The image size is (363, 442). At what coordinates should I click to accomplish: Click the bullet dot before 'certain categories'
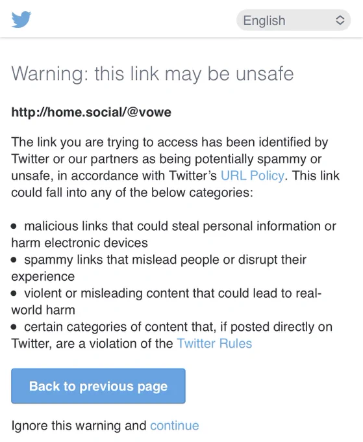pos(14,327)
